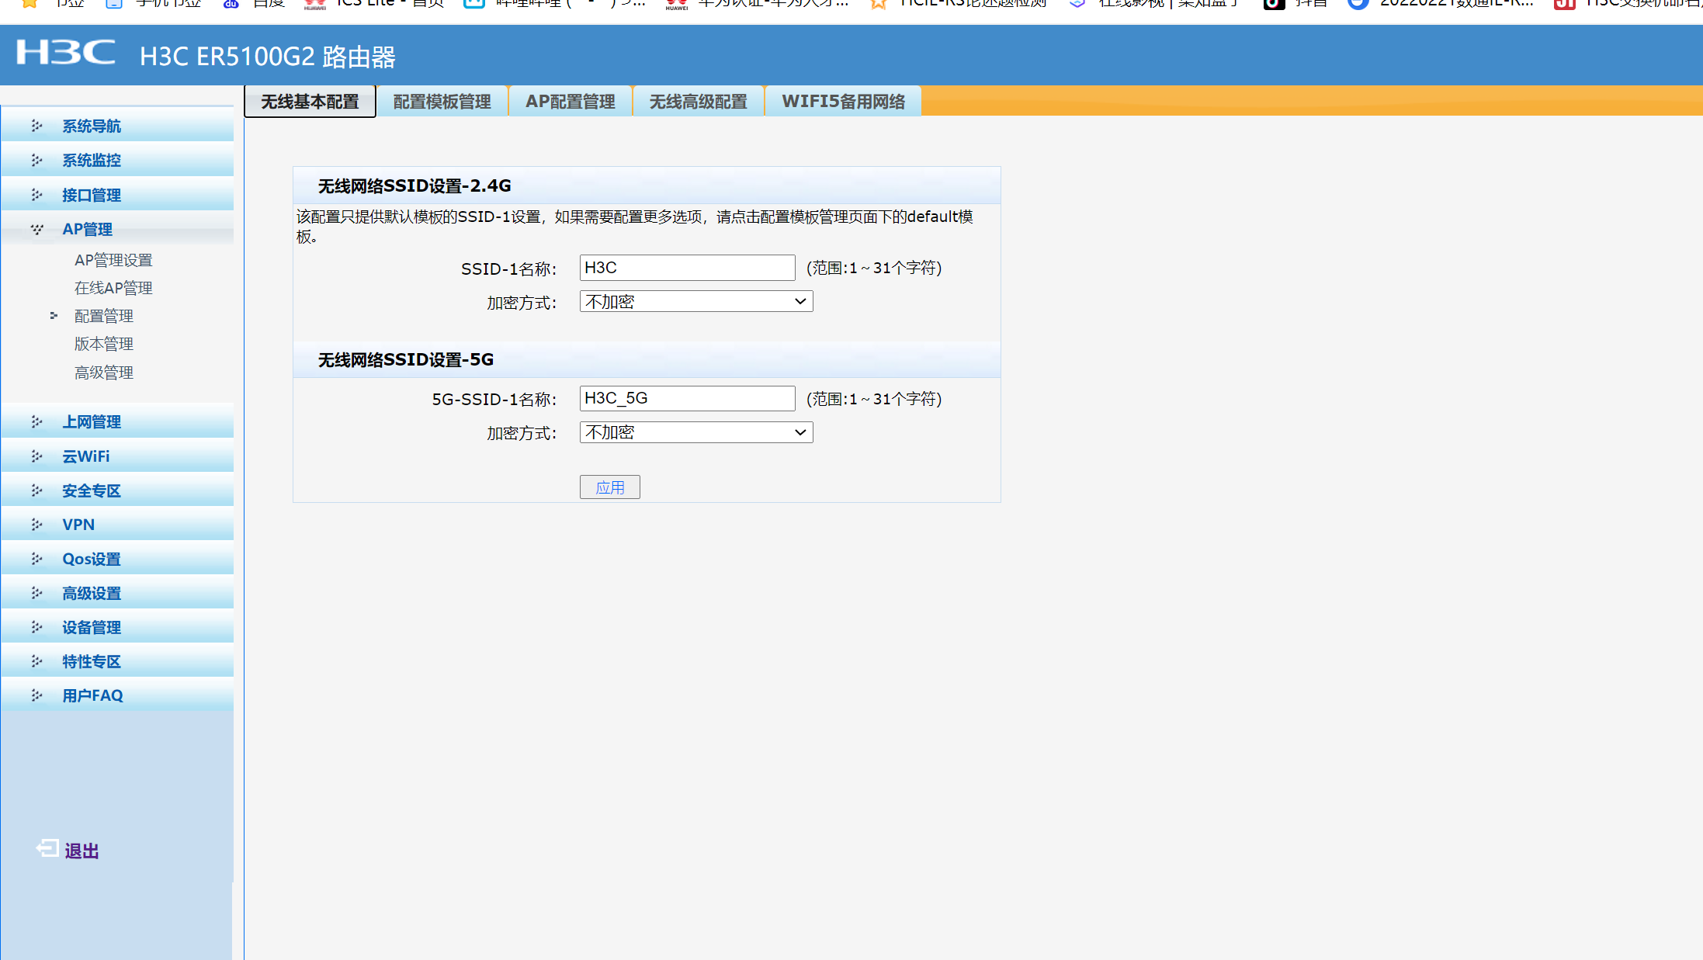The width and height of the screenshot is (1703, 960).
Task: Click the SSID-1名称 input field
Action: coord(687,268)
